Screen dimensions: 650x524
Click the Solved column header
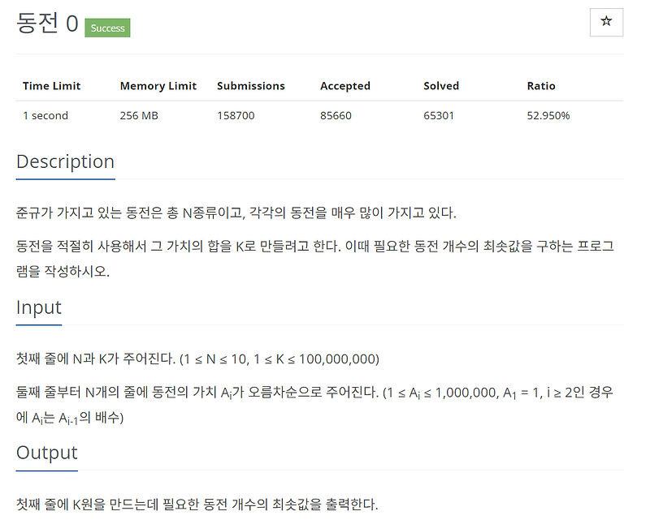[x=441, y=86]
